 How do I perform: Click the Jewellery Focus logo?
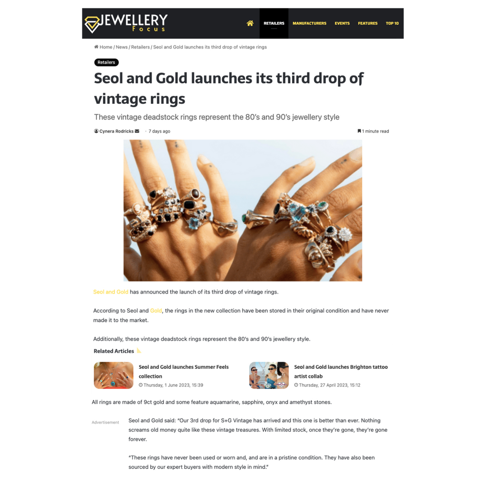(x=126, y=23)
